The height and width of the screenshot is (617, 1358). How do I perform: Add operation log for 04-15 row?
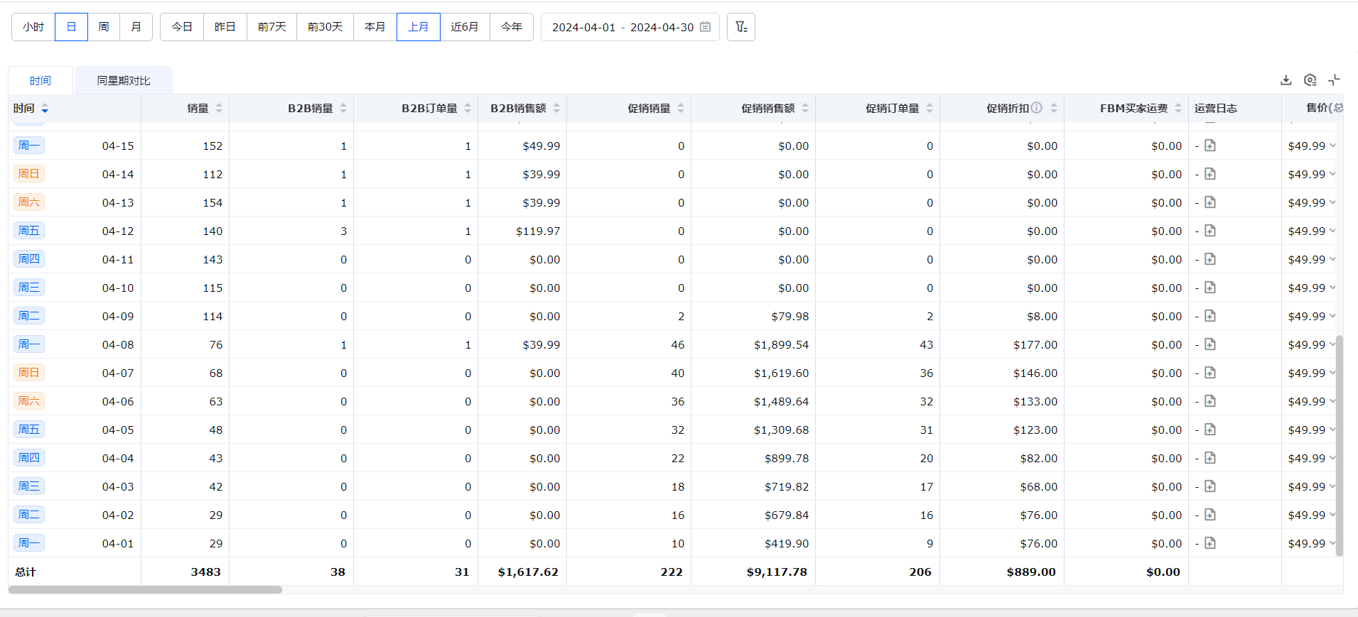1210,146
